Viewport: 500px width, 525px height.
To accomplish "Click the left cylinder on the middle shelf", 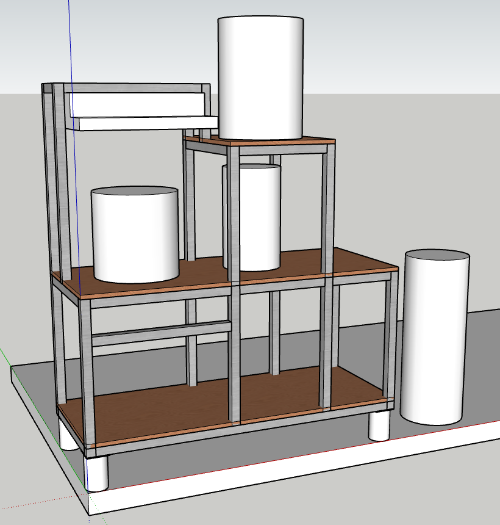I will coord(135,235).
